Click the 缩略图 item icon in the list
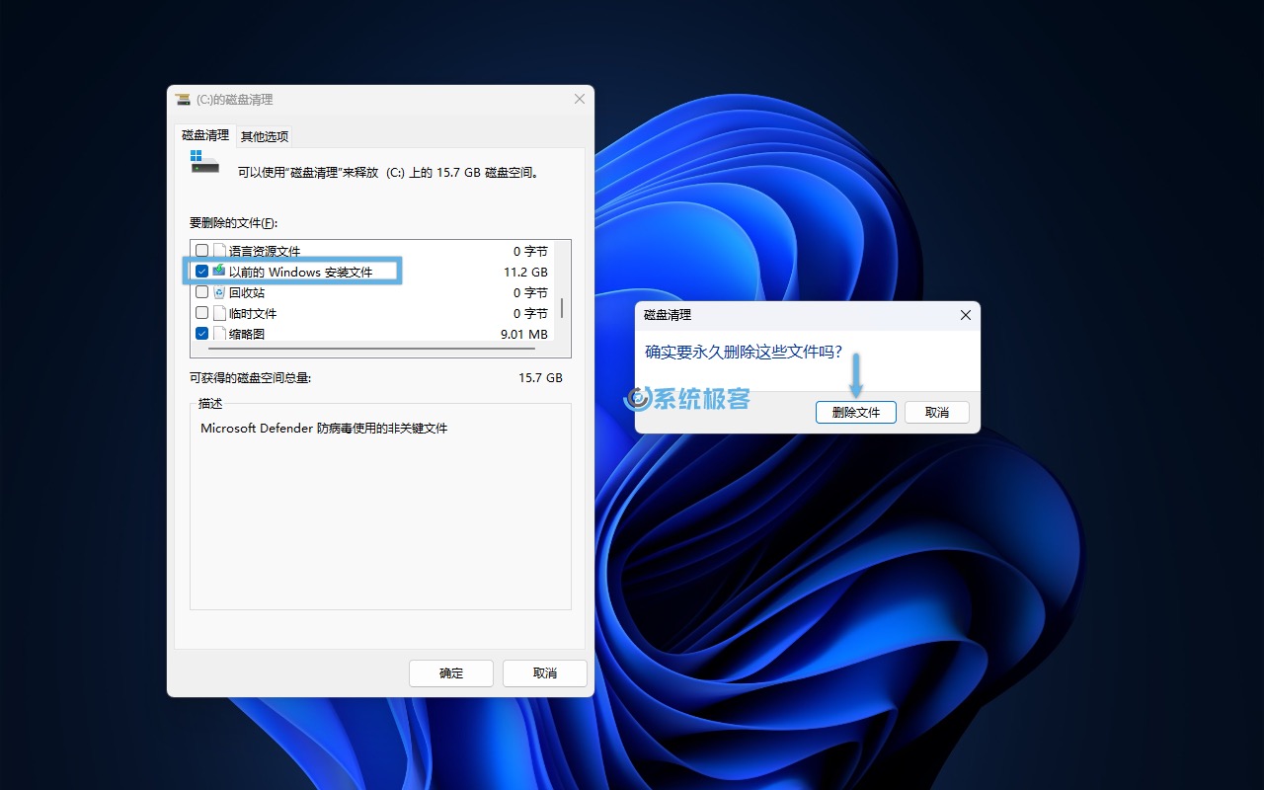The height and width of the screenshot is (790, 1264). point(217,333)
